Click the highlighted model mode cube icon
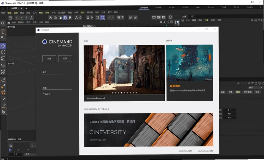 65,17
